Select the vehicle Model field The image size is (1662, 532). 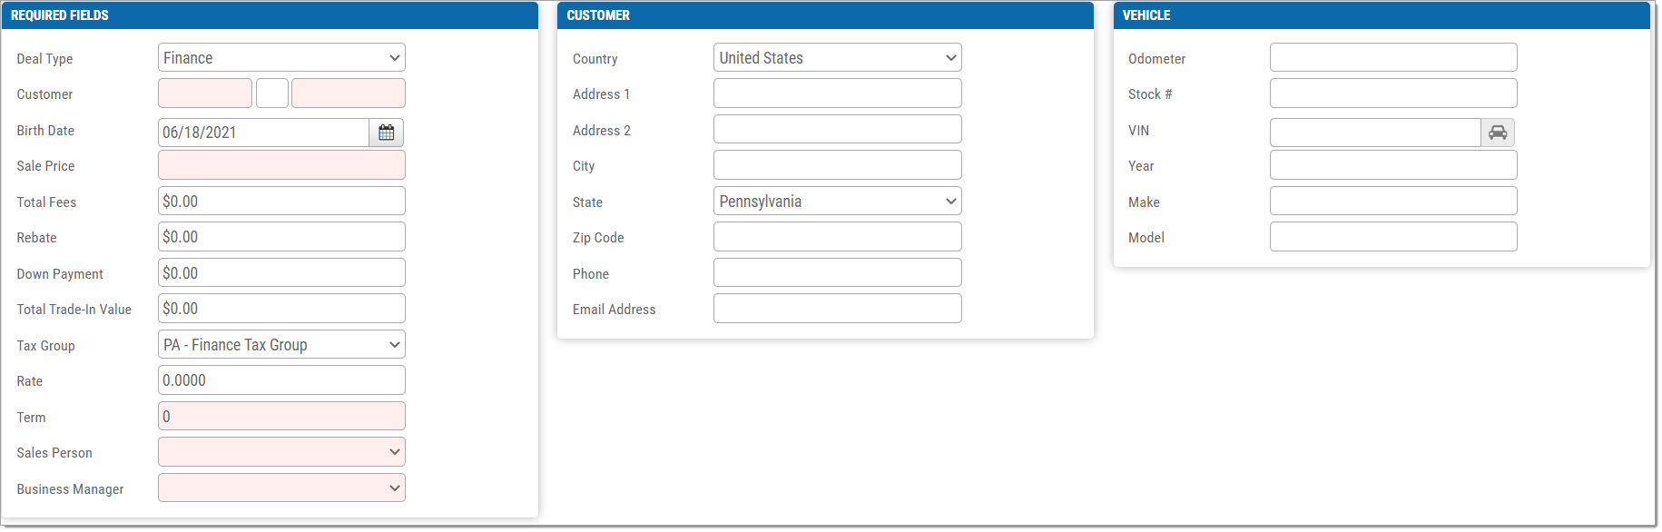pos(1393,237)
